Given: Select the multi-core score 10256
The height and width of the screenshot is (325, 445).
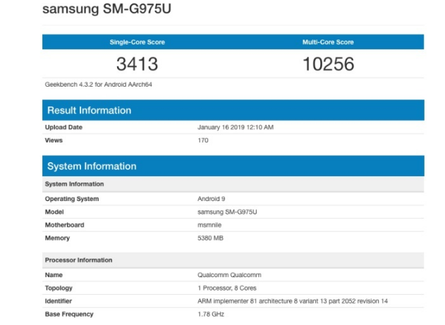Looking at the screenshot, I should pos(329,64).
